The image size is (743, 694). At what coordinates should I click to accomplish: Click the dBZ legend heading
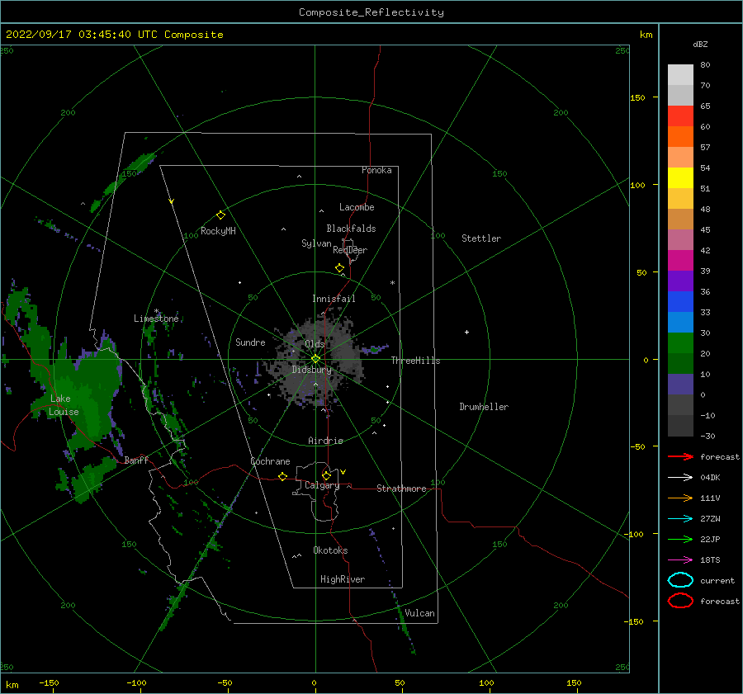[700, 44]
